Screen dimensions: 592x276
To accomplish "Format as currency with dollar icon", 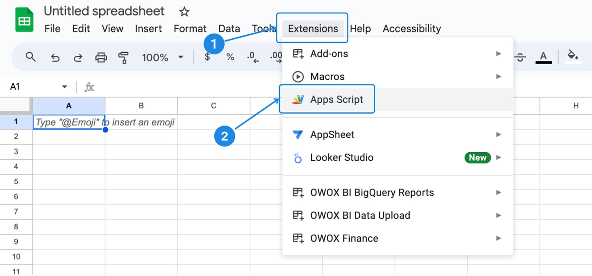I will point(208,57).
